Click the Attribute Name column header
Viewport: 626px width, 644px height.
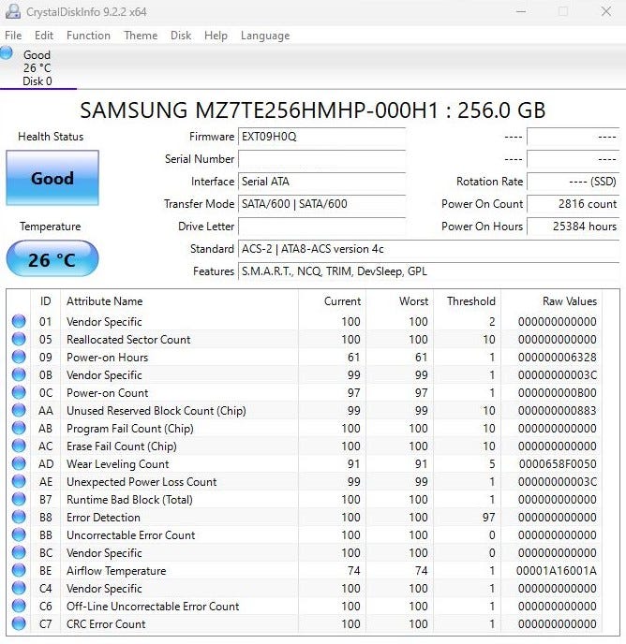click(105, 301)
